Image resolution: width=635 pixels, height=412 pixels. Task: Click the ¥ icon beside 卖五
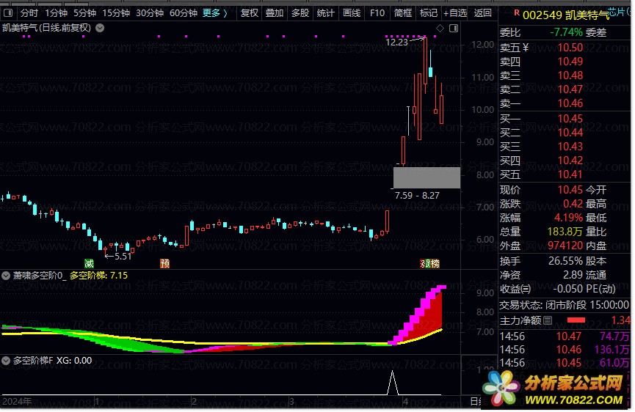(526, 48)
